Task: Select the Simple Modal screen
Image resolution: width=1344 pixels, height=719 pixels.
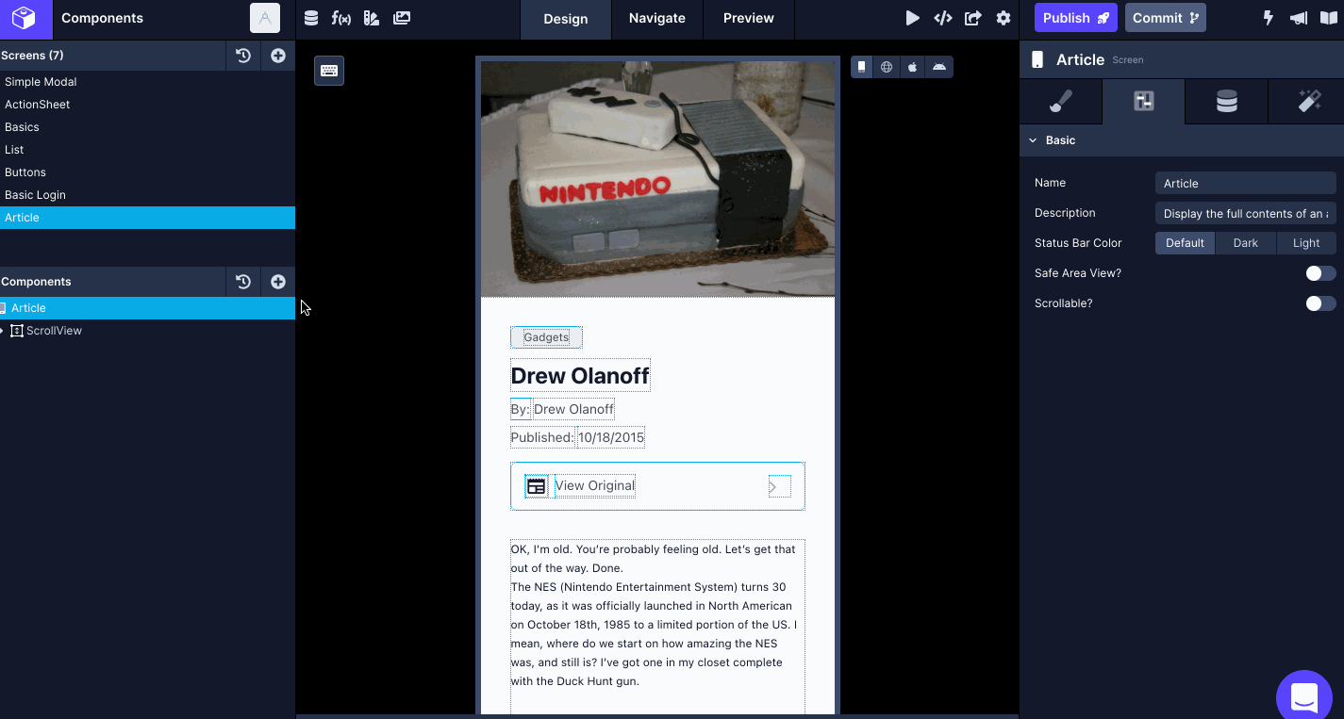Action: click(x=147, y=82)
